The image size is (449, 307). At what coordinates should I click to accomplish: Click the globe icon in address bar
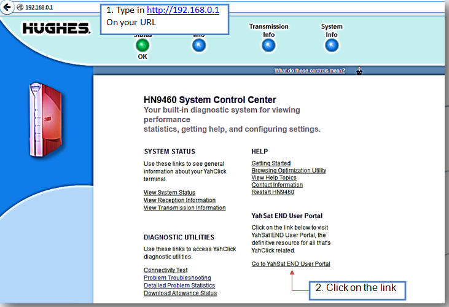click(x=20, y=7)
